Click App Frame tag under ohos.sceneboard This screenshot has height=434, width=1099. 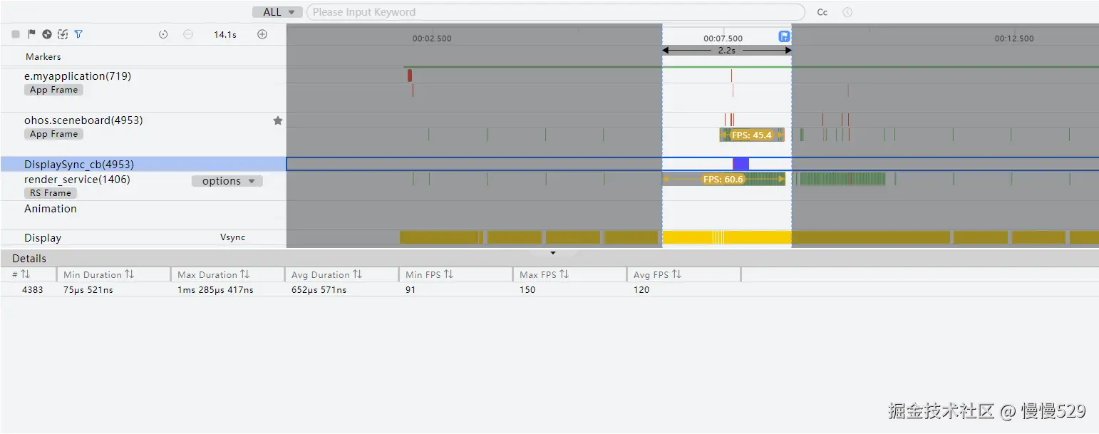coord(53,134)
